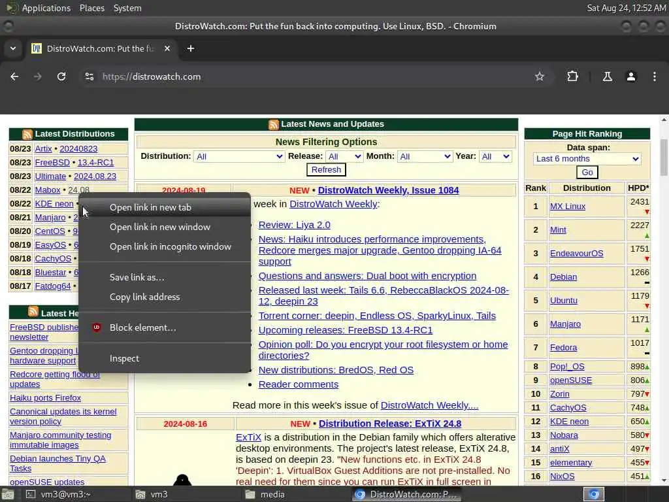The image size is (669, 502).
Task: Click the workspace switcher in bottom panel
Action: point(594,494)
